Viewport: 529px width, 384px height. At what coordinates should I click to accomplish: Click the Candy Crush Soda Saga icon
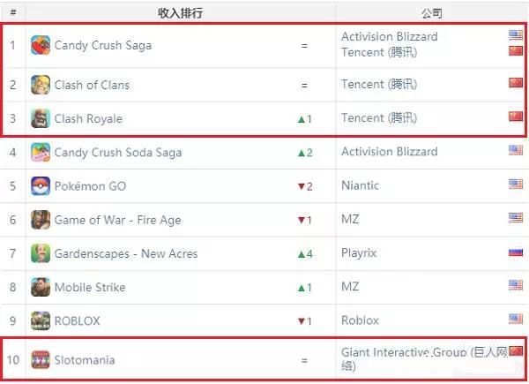click(x=41, y=153)
